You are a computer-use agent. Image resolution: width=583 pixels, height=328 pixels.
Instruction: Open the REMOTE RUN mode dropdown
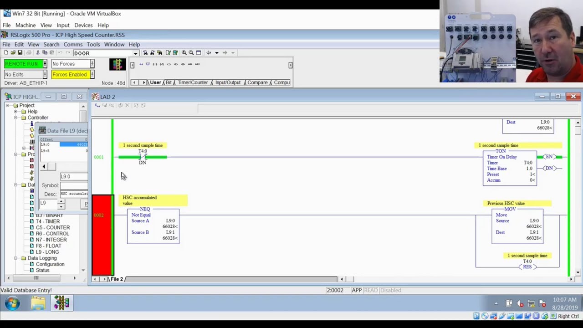[45, 64]
